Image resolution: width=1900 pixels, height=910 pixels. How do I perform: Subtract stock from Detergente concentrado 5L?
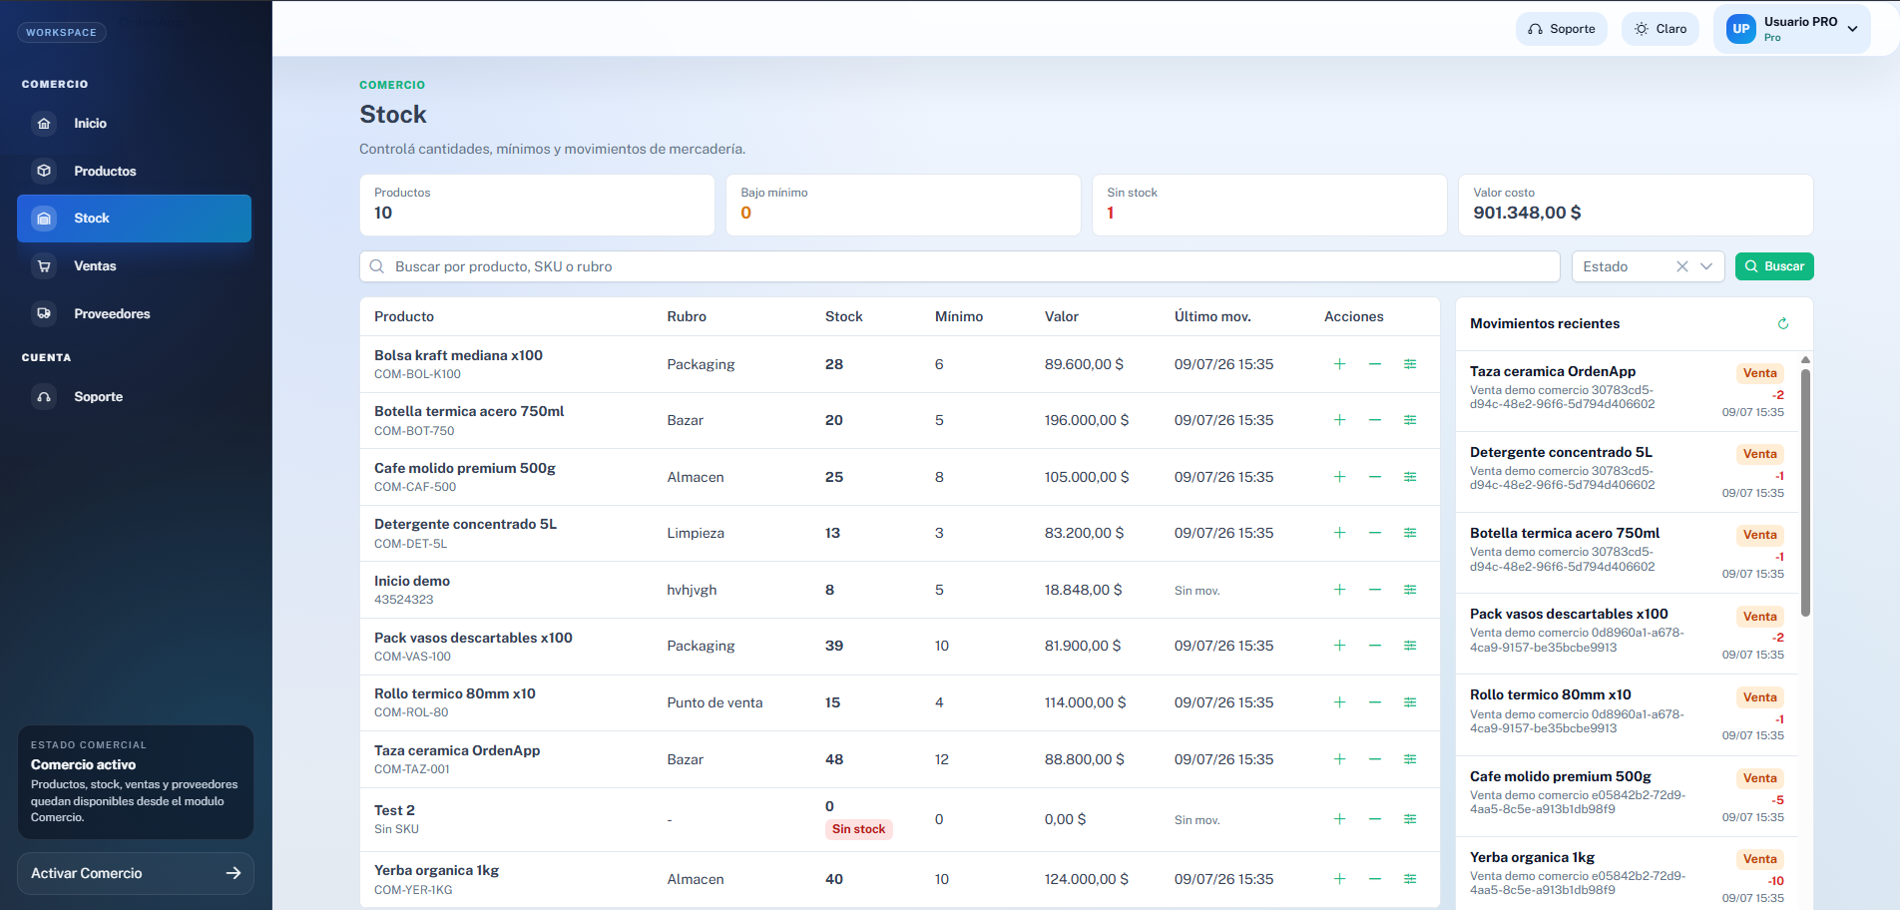(x=1374, y=533)
